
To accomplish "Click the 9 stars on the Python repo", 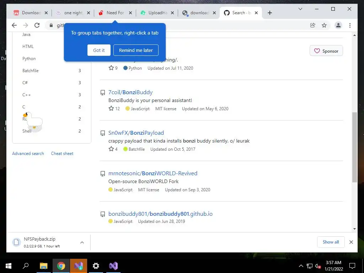I will coord(113,68).
